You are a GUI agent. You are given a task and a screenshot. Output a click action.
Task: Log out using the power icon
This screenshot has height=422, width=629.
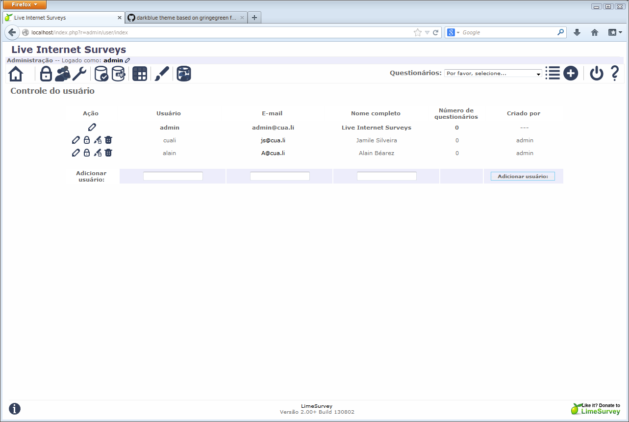point(596,73)
